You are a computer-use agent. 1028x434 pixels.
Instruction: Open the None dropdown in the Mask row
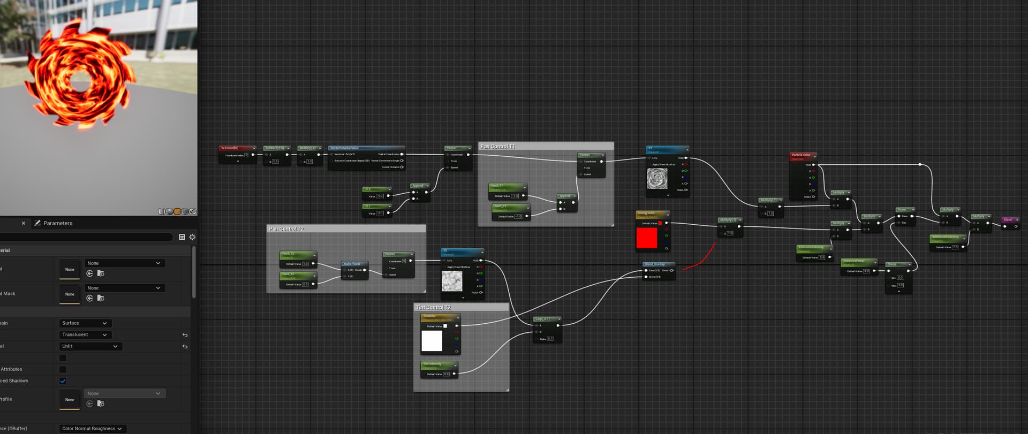click(x=124, y=288)
